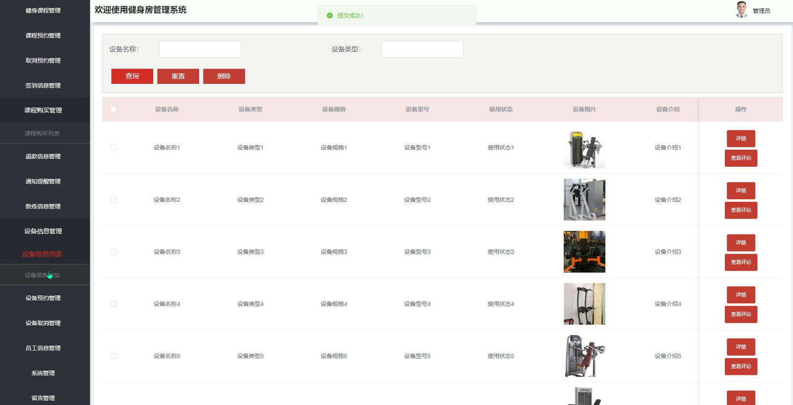Viewport: 793px width, 405px height.
Task: Select the 设备信息添加 submenu item
Action: [x=42, y=275]
